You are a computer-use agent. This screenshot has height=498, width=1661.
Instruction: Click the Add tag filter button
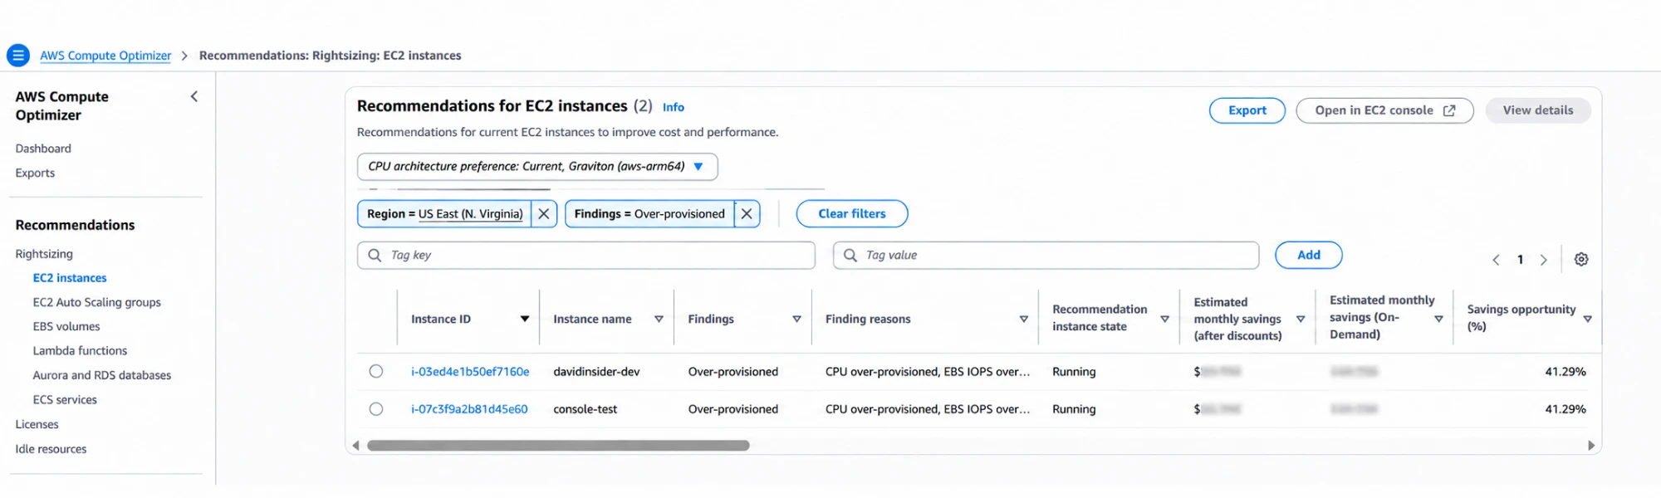pos(1309,255)
